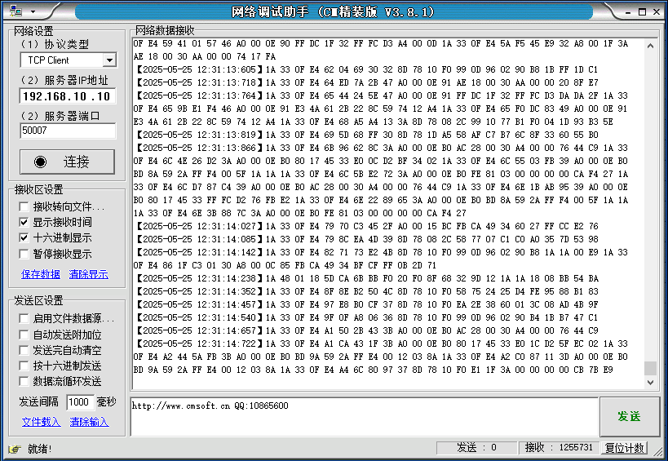This screenshot has height=461, width=668.
Task: Click the 接收 : 1255731 receive counter
Action: (559, 447)
